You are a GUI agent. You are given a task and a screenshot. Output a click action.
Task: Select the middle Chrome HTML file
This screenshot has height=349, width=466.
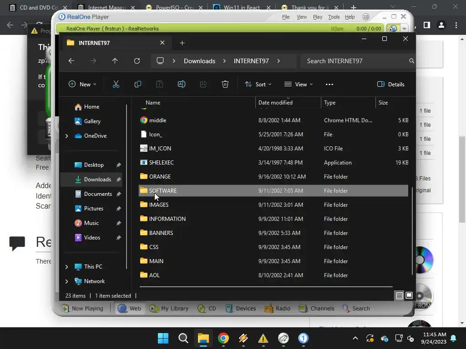pyautogui.click(x=274, y=120)
